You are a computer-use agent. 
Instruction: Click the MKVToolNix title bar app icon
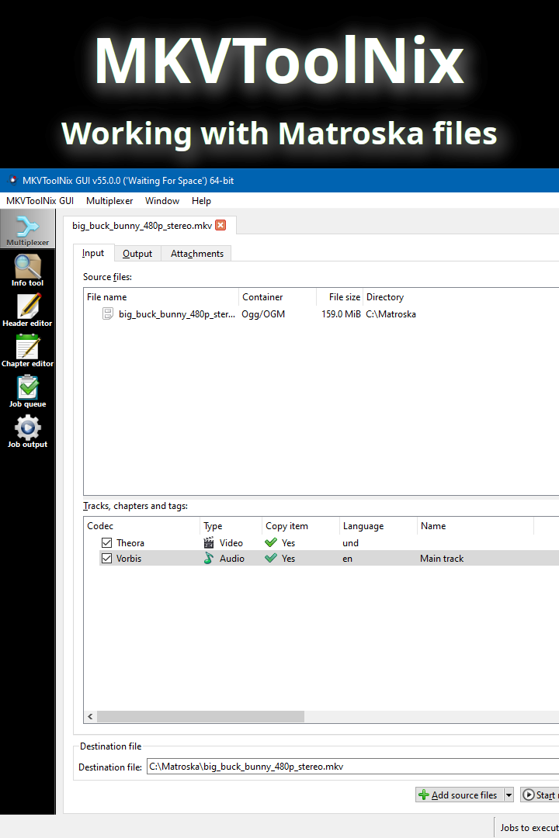(x=12, y=181)
